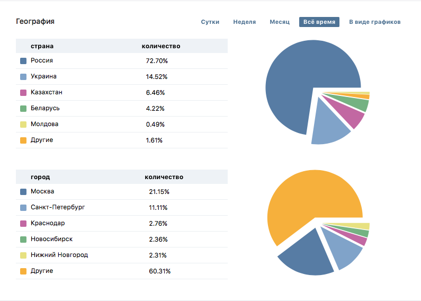This screenshot has width=421, height=301.
Task: Click the Беларусь green color swatch
Action: [23, 109]
